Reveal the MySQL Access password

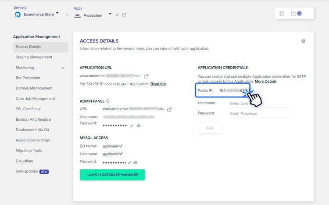tap(136, 162)
